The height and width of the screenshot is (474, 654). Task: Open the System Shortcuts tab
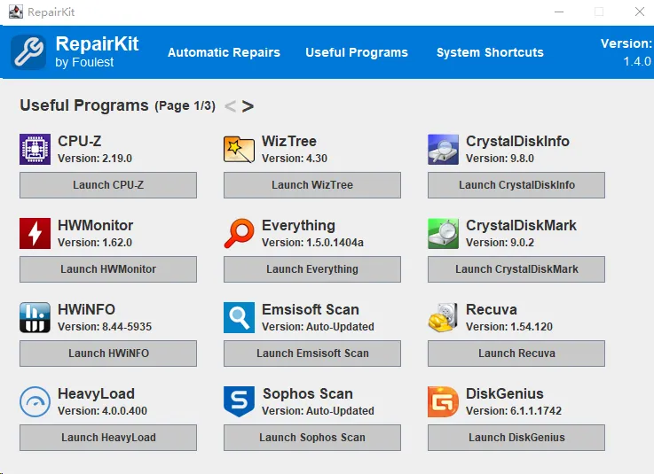pos(490,52)
